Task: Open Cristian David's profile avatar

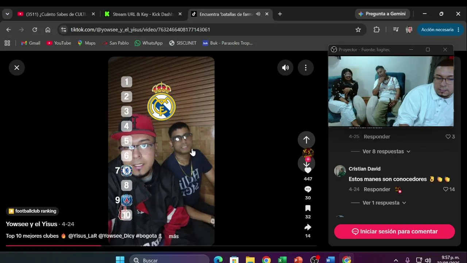Action: [340, 171]
